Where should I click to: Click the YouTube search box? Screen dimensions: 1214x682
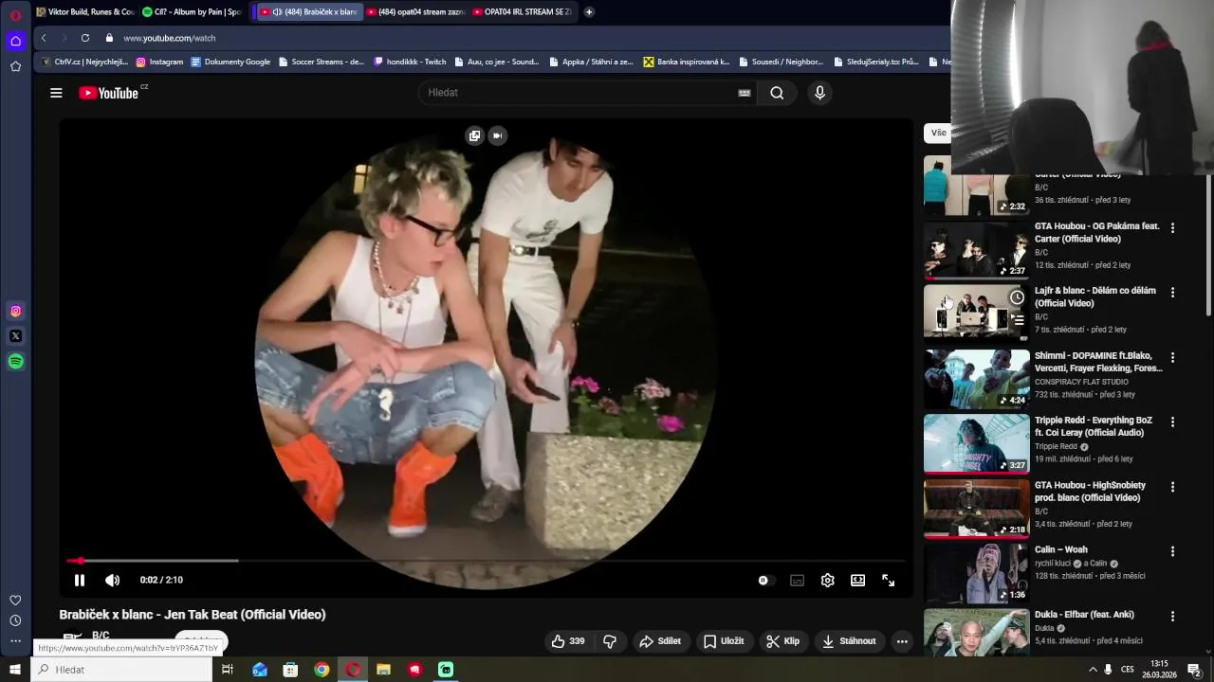point(579,93)
